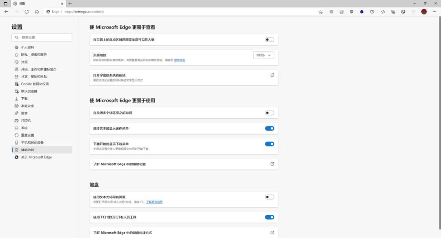Viewport: 441px width, 238px height.
Task: Click the Edge logo site-info icon in the address bar
Action: point(48,12)
